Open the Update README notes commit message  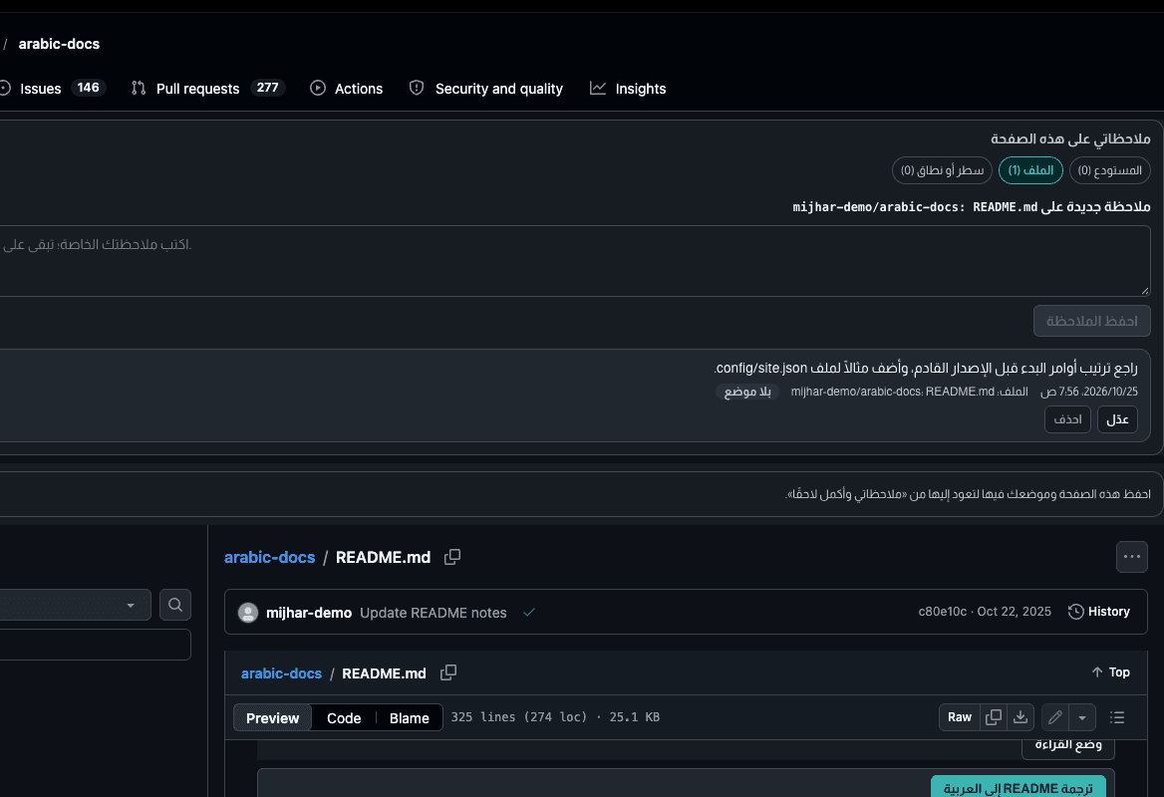433,613
